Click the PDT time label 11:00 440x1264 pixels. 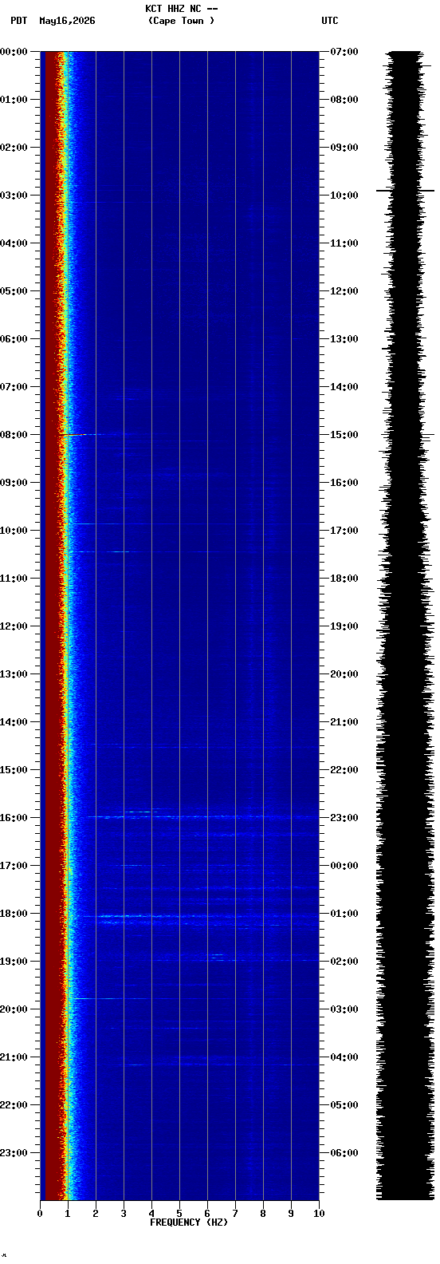point(14,579)
